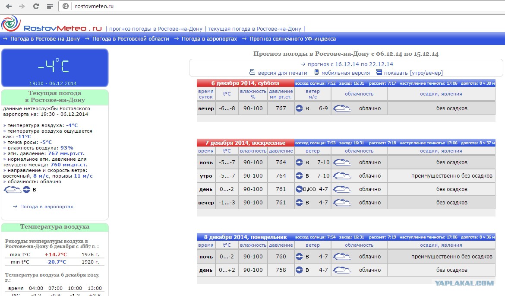Click '8 декабря 2014, понедельник' date header

point(245,237)
